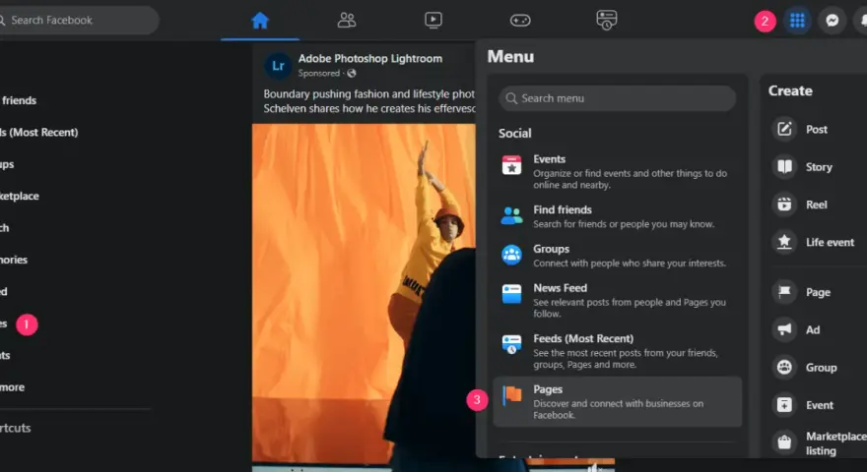Open the Friends tab icon
Screen dimensions: 867x472
(x=347, y=21)
